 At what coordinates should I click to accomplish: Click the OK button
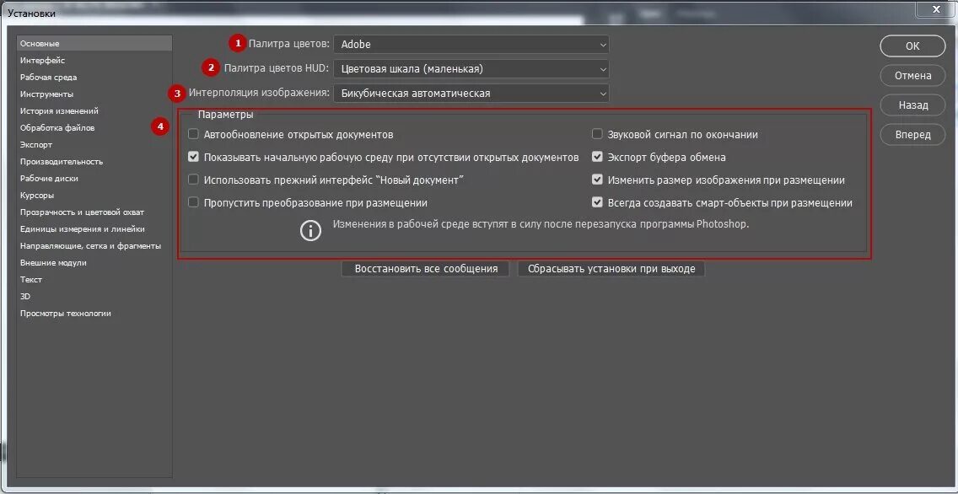[912, 46]
